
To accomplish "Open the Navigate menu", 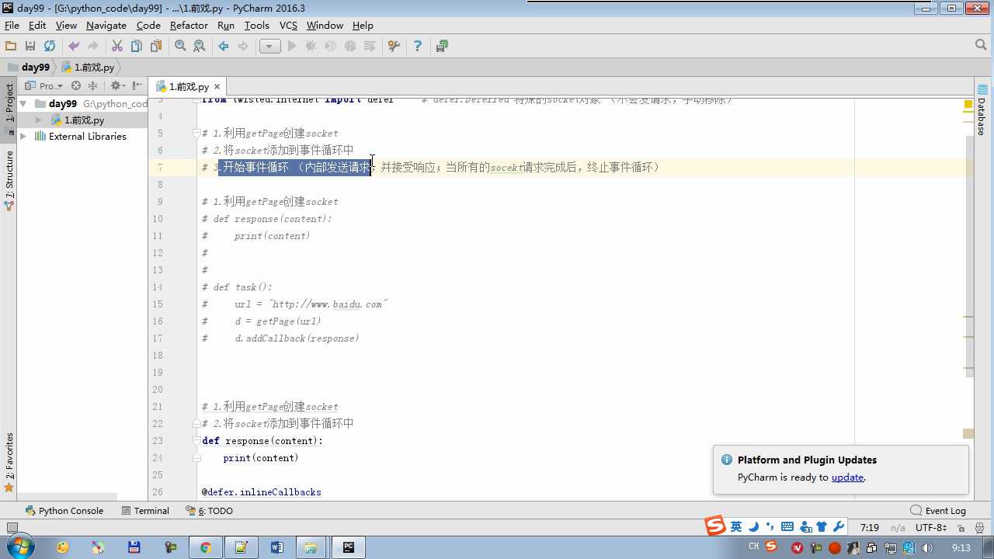I will [x=106, y=26].
